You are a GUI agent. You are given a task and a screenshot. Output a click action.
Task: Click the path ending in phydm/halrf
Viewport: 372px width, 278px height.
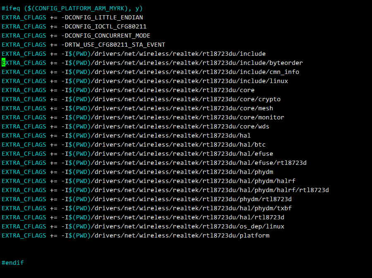pyautogui.click(x=178, y=181)
